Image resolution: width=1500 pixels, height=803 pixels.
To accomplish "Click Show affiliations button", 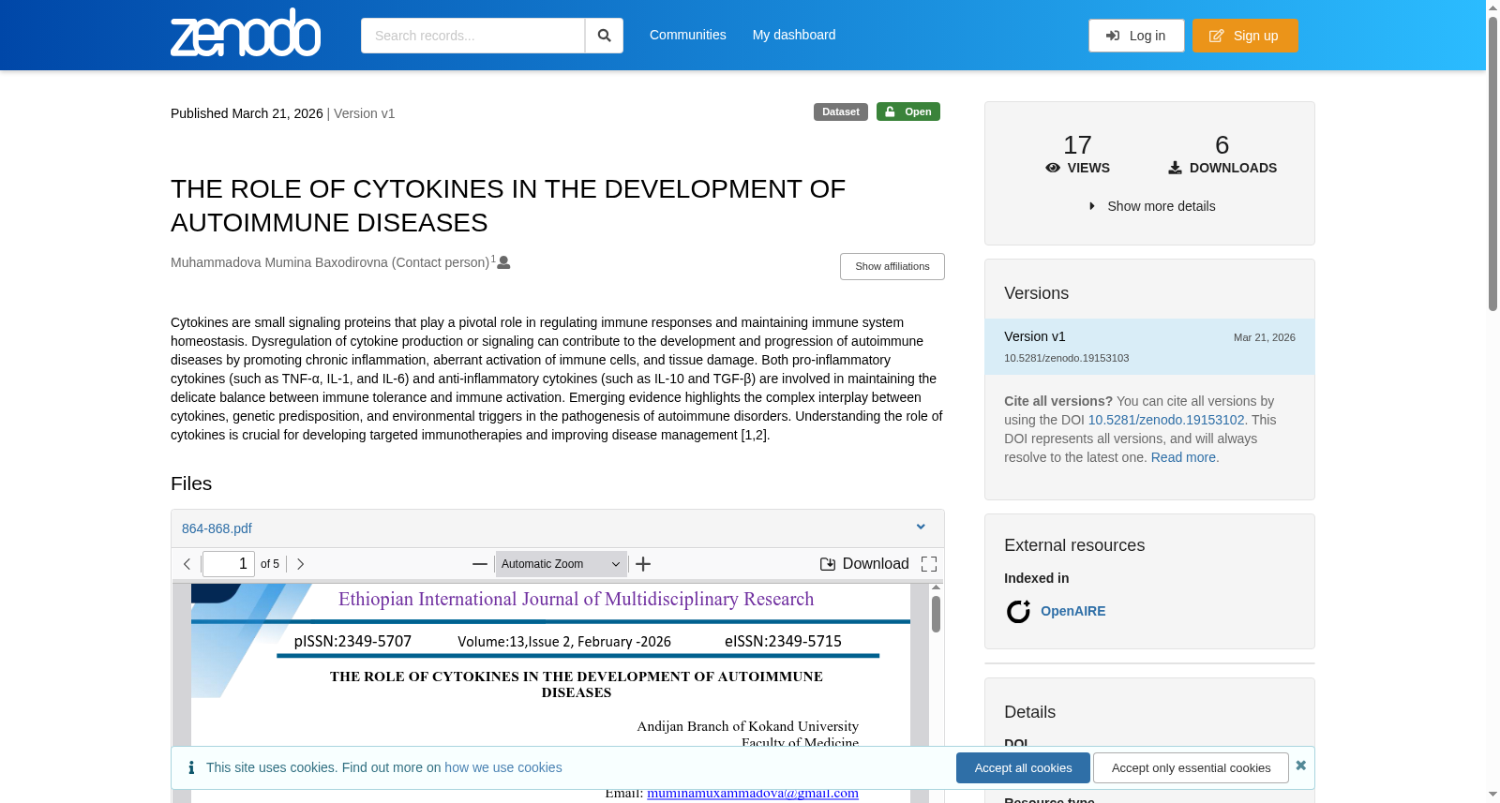I will [x=892, y=266].
